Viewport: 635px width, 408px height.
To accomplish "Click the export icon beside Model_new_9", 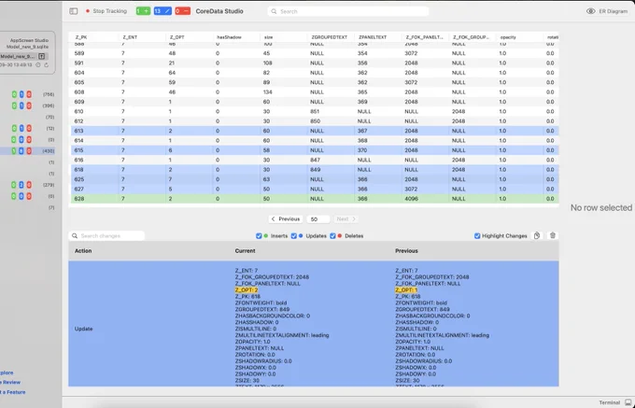I will [x=41, y=56].
